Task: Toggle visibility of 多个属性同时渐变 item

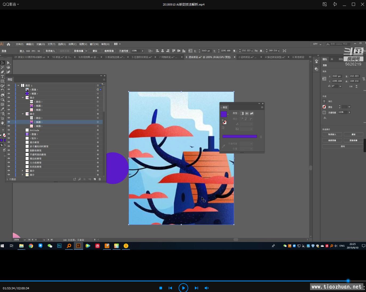Action: click(x=9, y=146)
